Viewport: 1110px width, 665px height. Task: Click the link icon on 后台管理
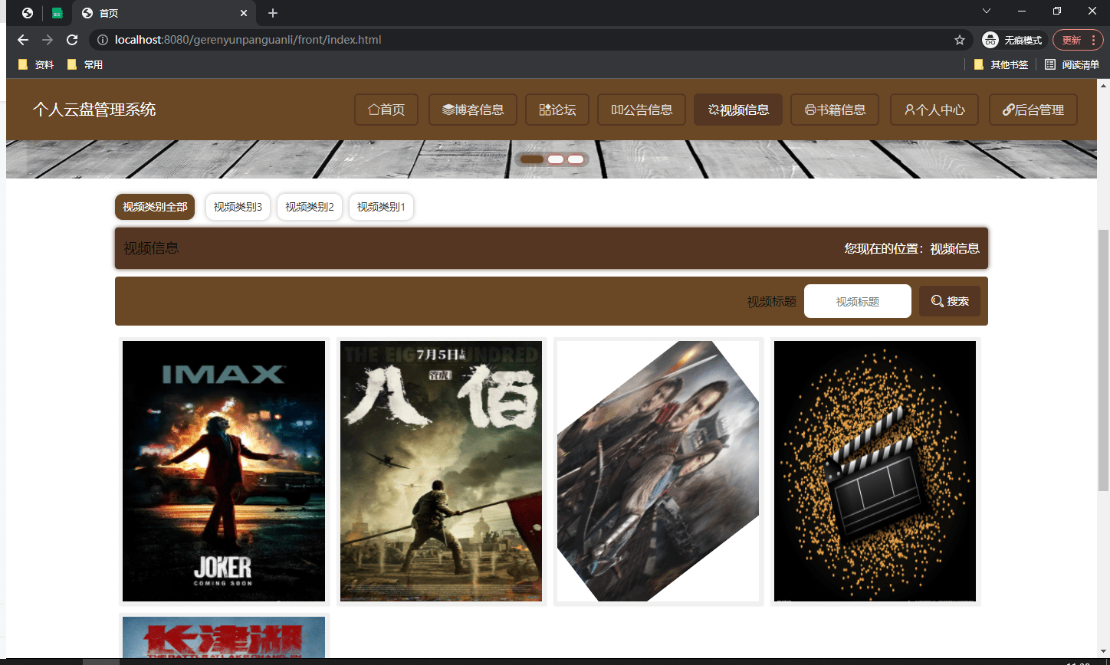click(x=1008, y=110)
